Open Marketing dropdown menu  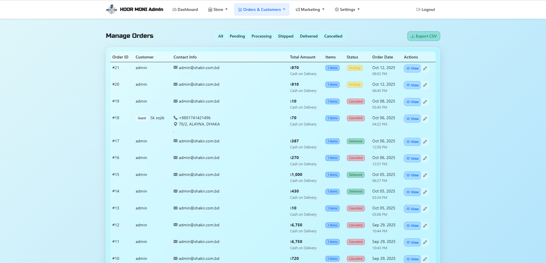coord(310,9)
